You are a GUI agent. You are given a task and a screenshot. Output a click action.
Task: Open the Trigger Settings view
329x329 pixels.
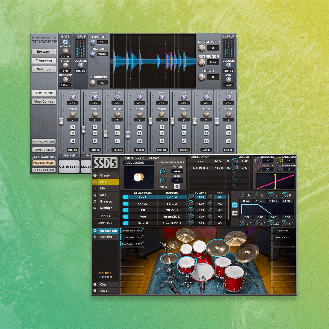click(x=44, y=69)
